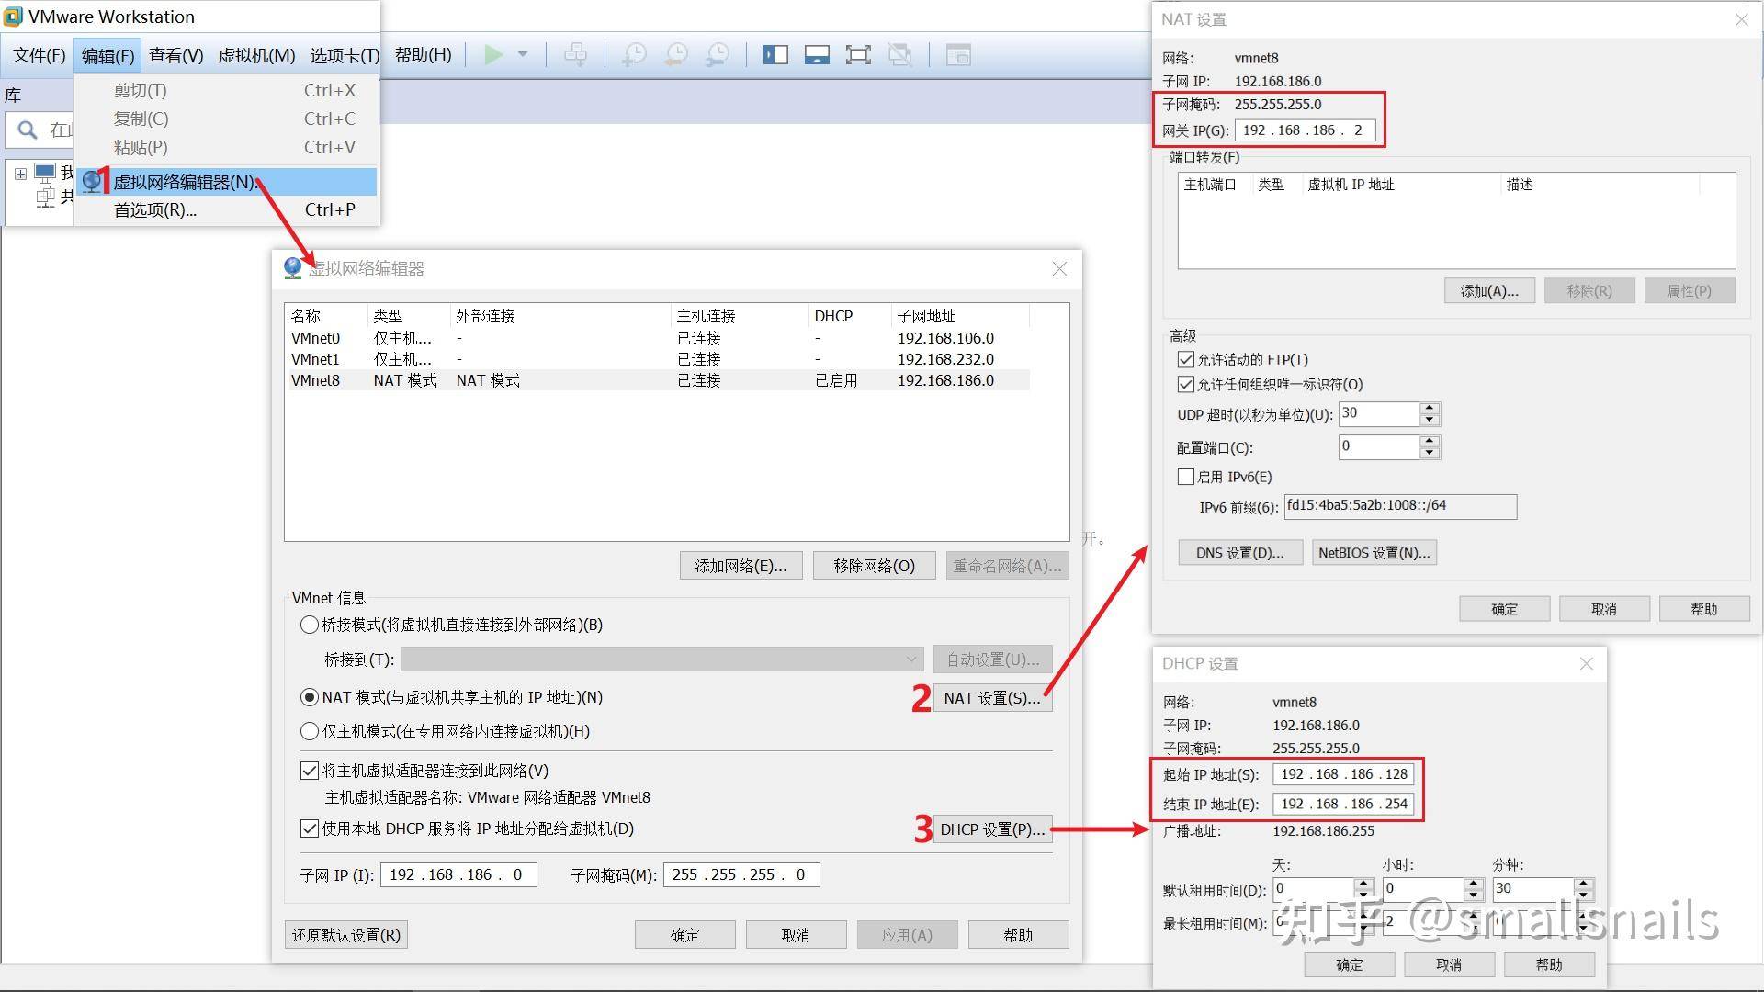Click the 移除网络(O) button
Screen dimensions: 1764x992
click(874, 566)
